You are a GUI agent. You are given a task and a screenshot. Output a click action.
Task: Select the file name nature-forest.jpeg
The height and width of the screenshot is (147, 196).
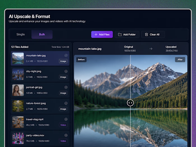click(36, 103)
